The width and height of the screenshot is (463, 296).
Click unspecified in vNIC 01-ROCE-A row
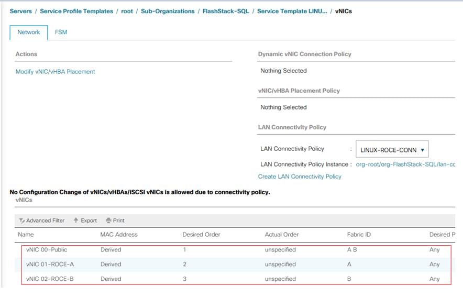(x=280, y=265)
